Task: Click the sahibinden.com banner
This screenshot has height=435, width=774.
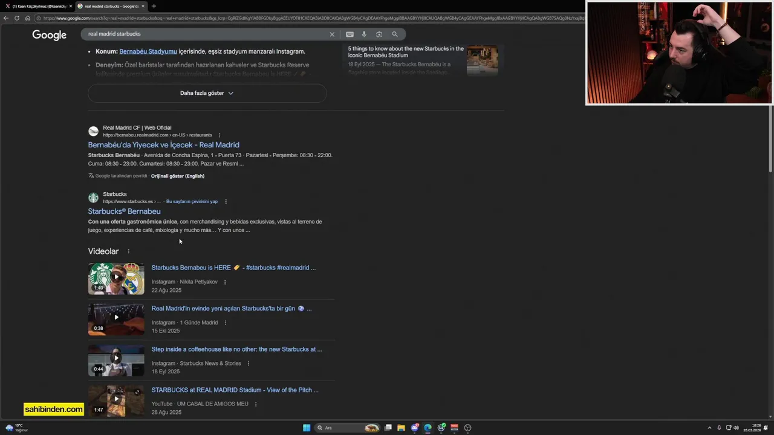Action: coord(54,409)
